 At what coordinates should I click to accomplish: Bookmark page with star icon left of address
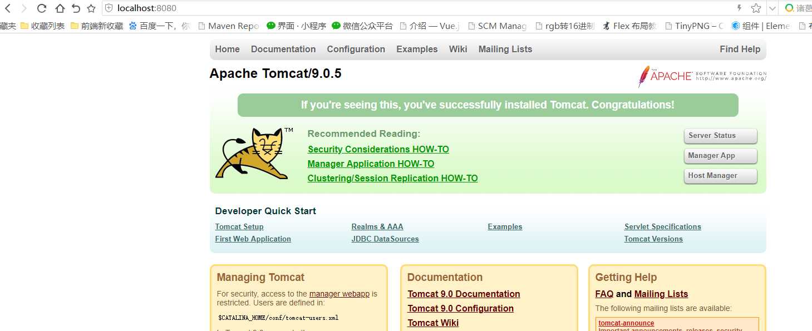[x=91, y=8]
